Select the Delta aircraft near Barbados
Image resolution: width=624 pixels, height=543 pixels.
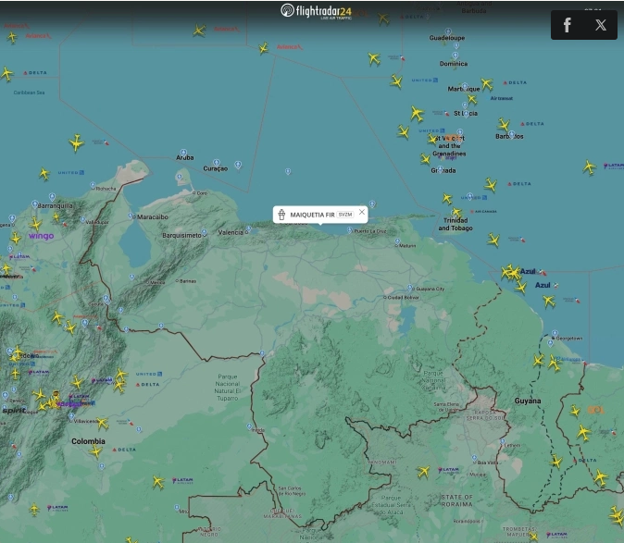point(505,125)
